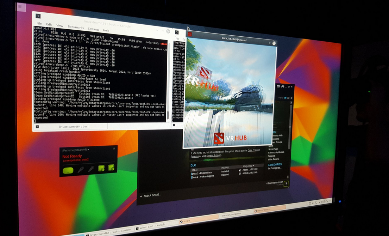Click Set Categories in Steam
Image resolution: width=389 pixels, height=236 pixels.
(x=274, y=168)
